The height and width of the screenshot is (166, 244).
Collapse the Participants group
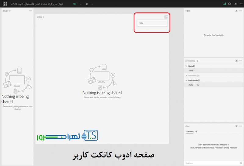[x=186, y=80]
